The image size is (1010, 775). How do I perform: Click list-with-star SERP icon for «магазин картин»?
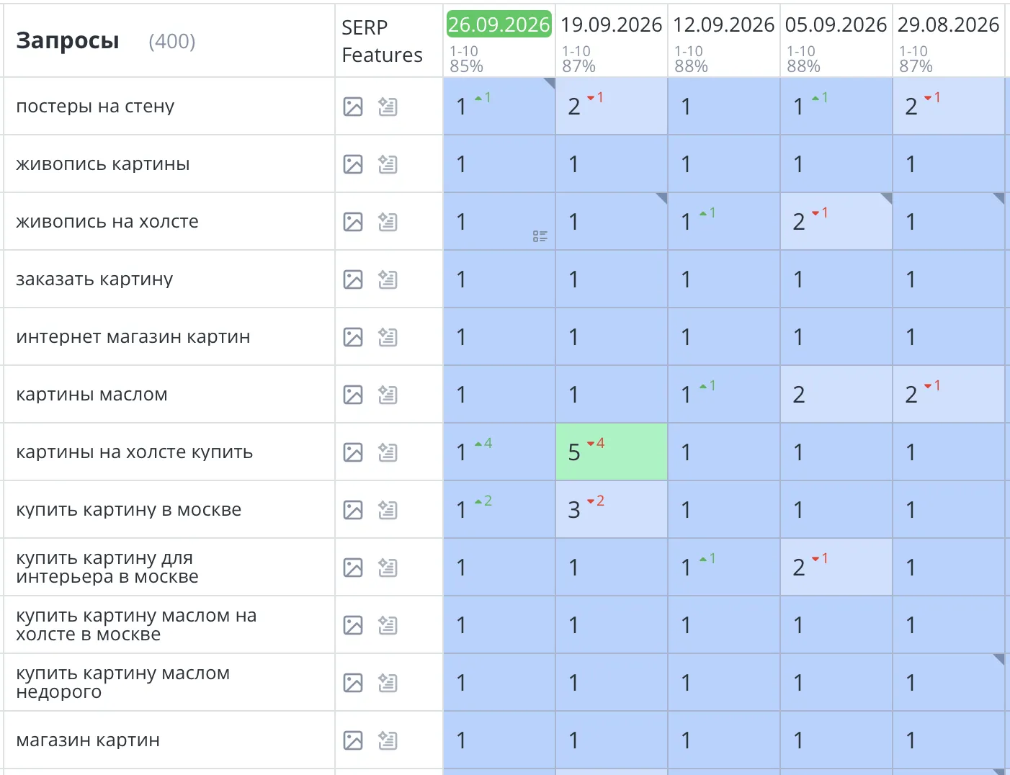click(388, 740)
